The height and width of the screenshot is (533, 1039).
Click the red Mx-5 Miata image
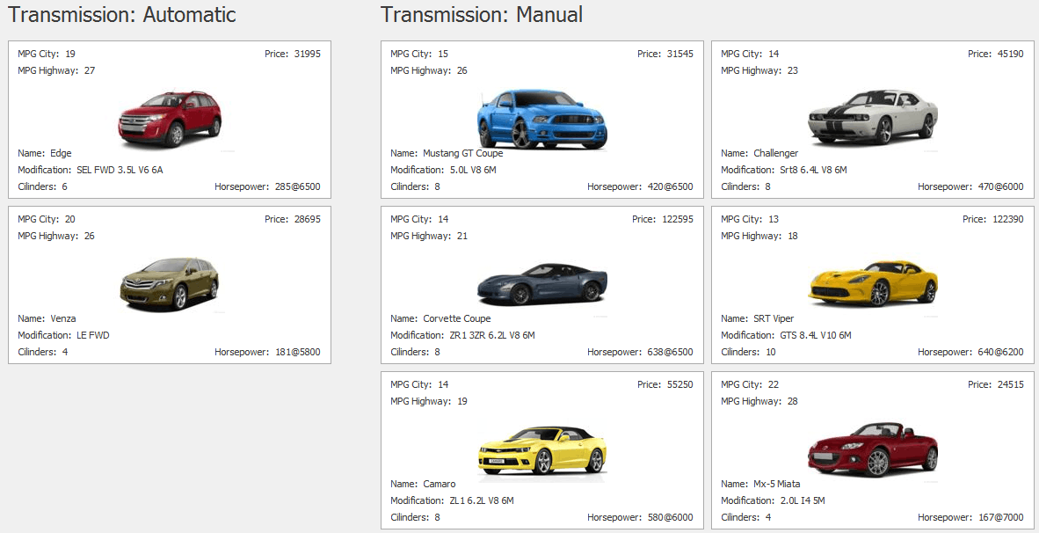pos(873,449)
